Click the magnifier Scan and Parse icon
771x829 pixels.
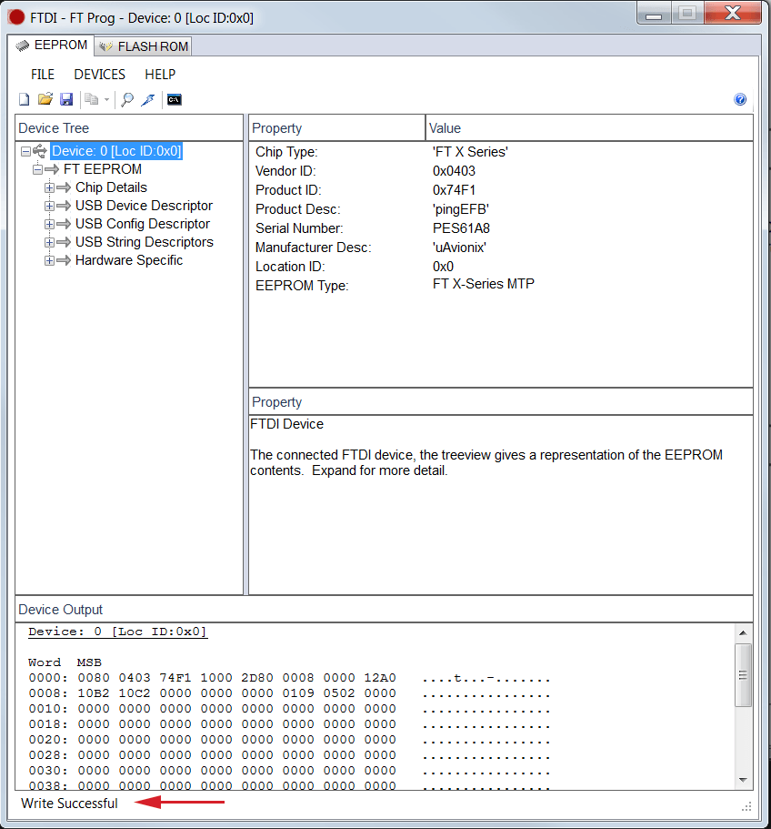[x=127, y=99]
